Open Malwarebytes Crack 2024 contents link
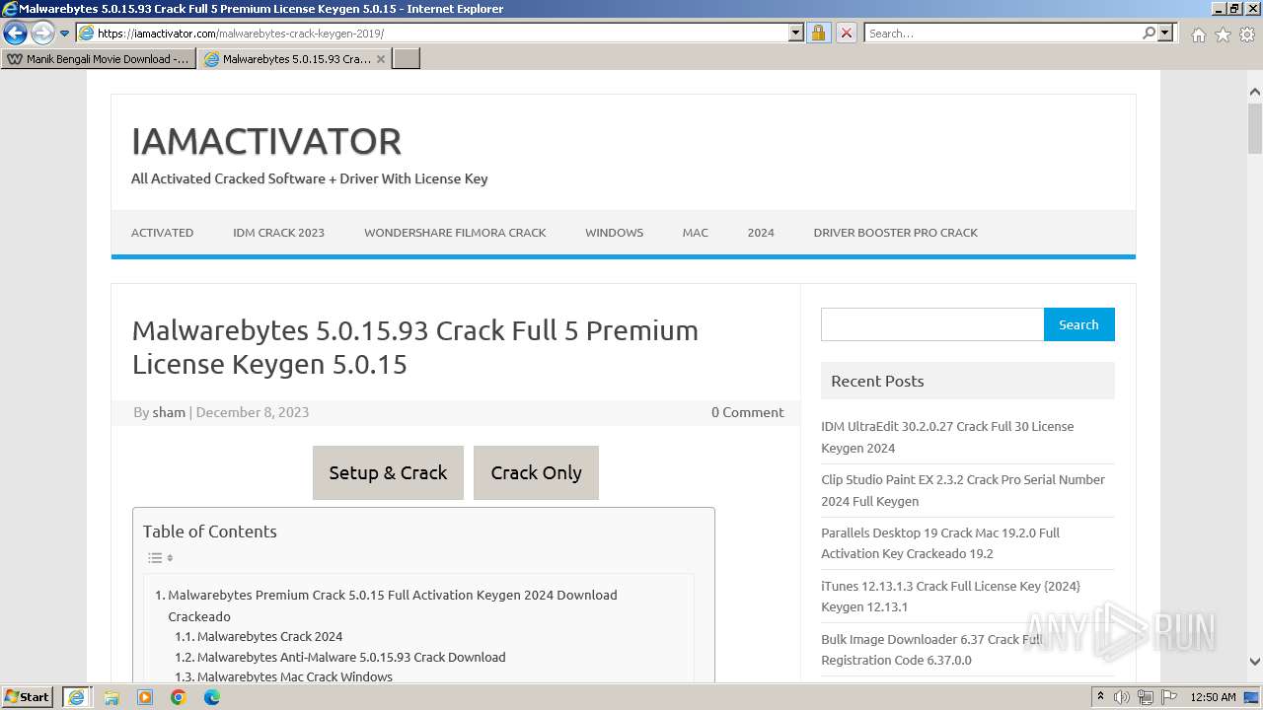The image size is (1263, 710). (x=269, y=637)
